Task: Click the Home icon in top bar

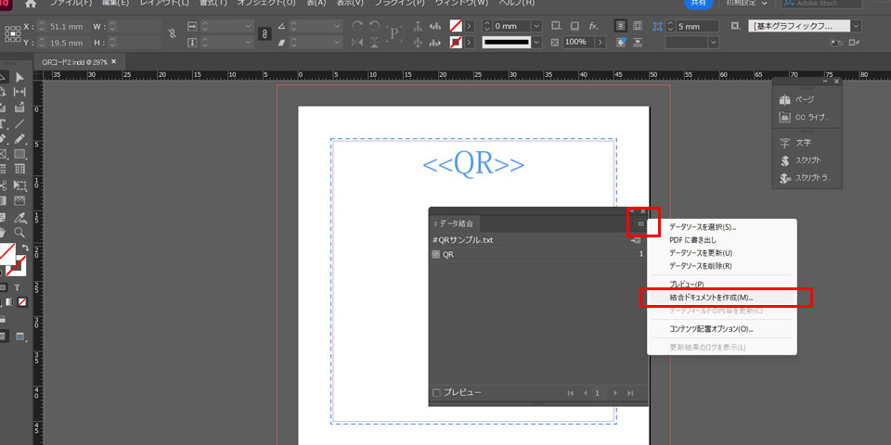Action: [x=30, y=5]
